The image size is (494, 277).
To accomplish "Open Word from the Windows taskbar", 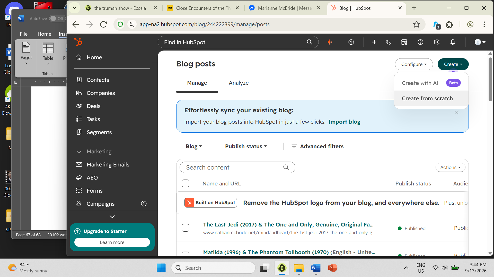I will click(316, 268).
